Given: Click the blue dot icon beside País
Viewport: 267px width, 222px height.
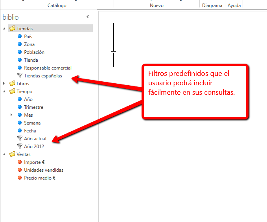Looking at the screenshot, I should click(x=20, y=37).
